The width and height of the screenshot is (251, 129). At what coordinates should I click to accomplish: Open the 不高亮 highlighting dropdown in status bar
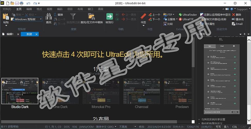124,127
